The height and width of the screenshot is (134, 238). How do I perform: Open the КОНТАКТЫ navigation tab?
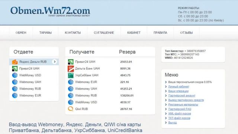click(73, 33)
